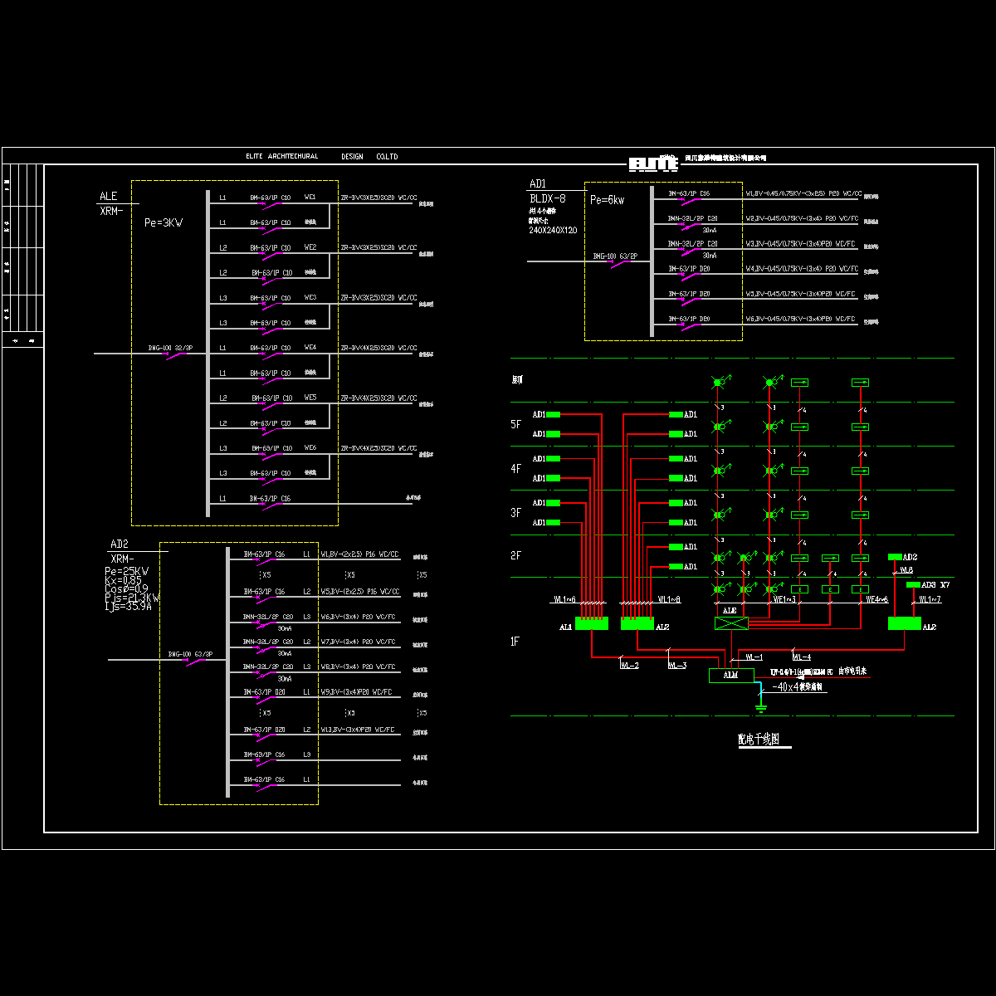Select the 5F floor label
Viewport: 996px width, 996px height.
point(516,425)
